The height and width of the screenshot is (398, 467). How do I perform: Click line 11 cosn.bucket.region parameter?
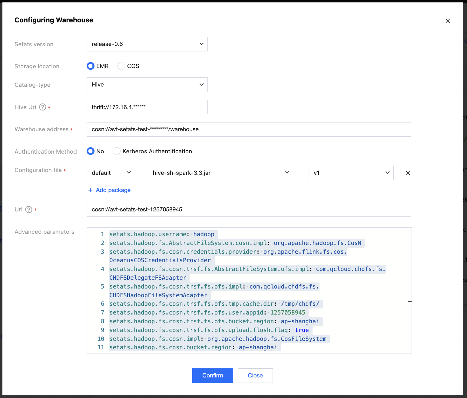[x=193, y=347]
